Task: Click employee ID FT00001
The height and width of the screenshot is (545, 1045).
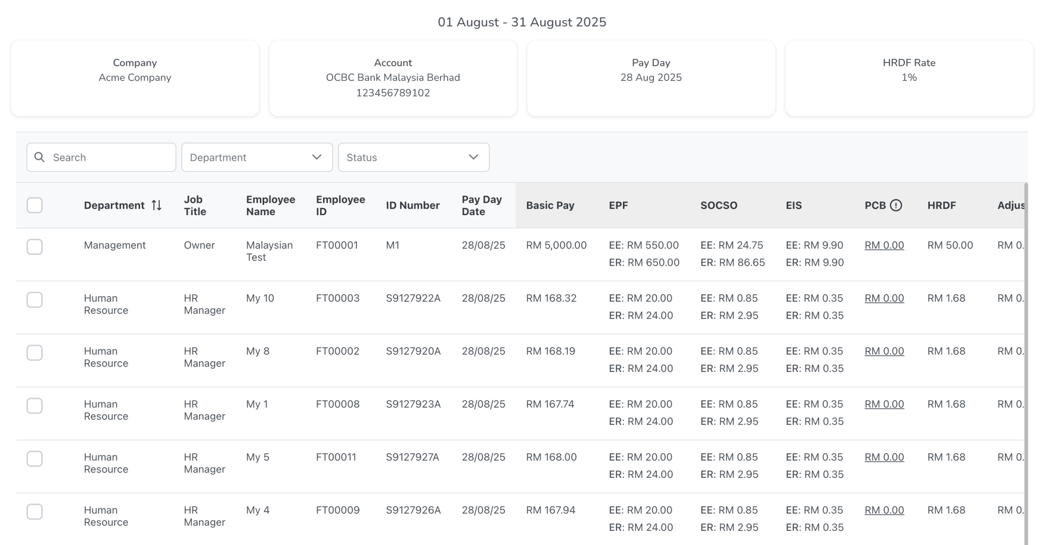Action: (337, 245)
